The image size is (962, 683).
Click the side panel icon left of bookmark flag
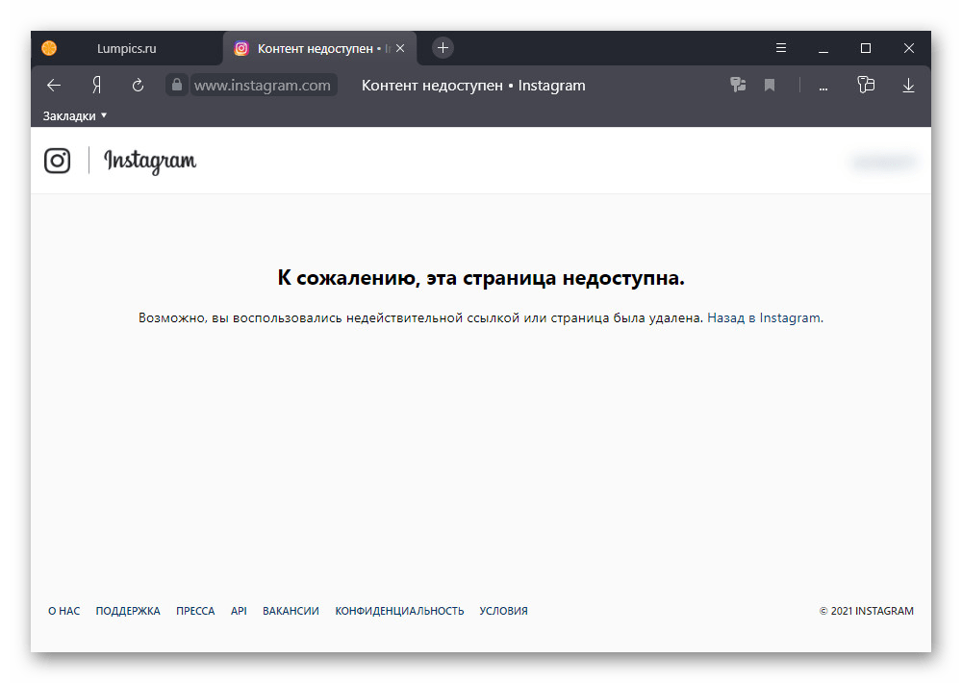tap(738, 85)
